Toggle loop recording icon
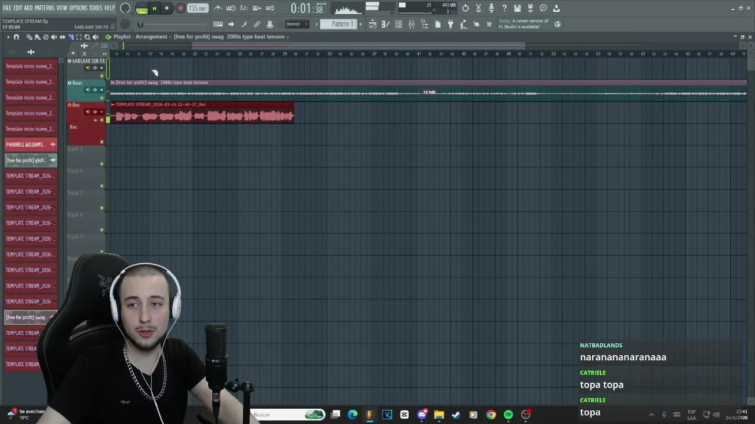Screen dimensions: 755x424 tap(270, 8)
